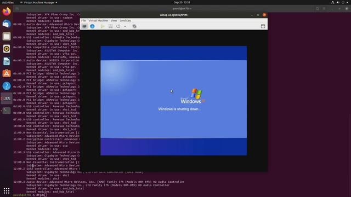Open Ubuntu Software from the dock
Viewport: 351px width, 197px height.
coord(7,73)
